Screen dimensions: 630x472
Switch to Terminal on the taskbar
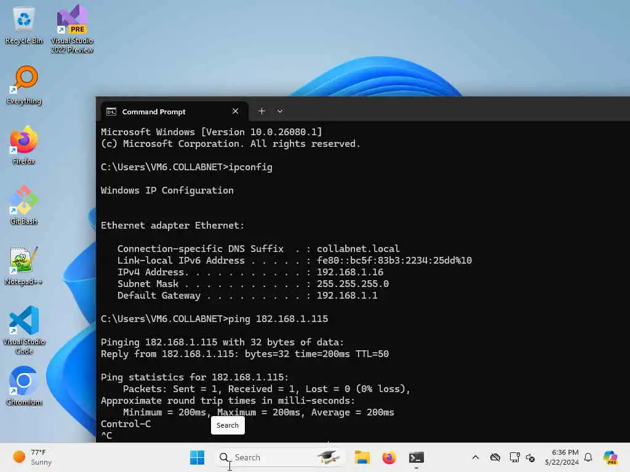(x=417, y=457)
